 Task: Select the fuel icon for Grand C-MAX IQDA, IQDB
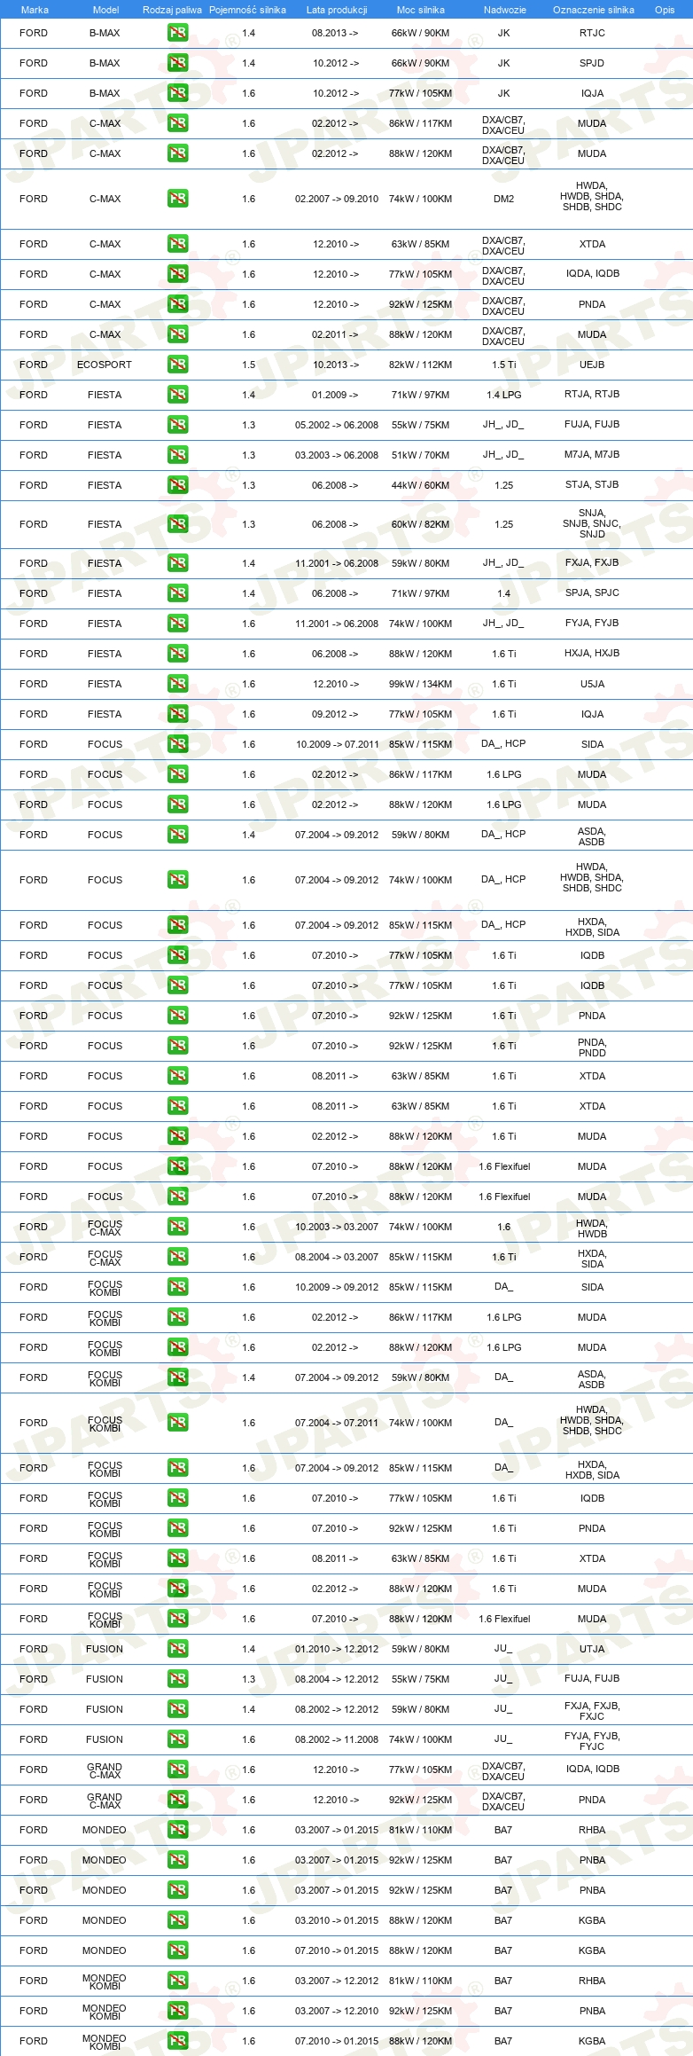click(x=177, y=1770)
